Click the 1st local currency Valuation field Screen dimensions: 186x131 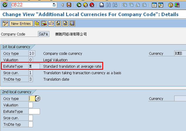coord(31,60)
